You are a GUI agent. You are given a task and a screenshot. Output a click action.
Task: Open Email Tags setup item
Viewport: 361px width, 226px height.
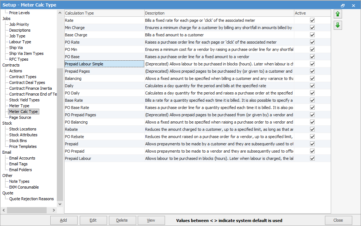[18, 164]
